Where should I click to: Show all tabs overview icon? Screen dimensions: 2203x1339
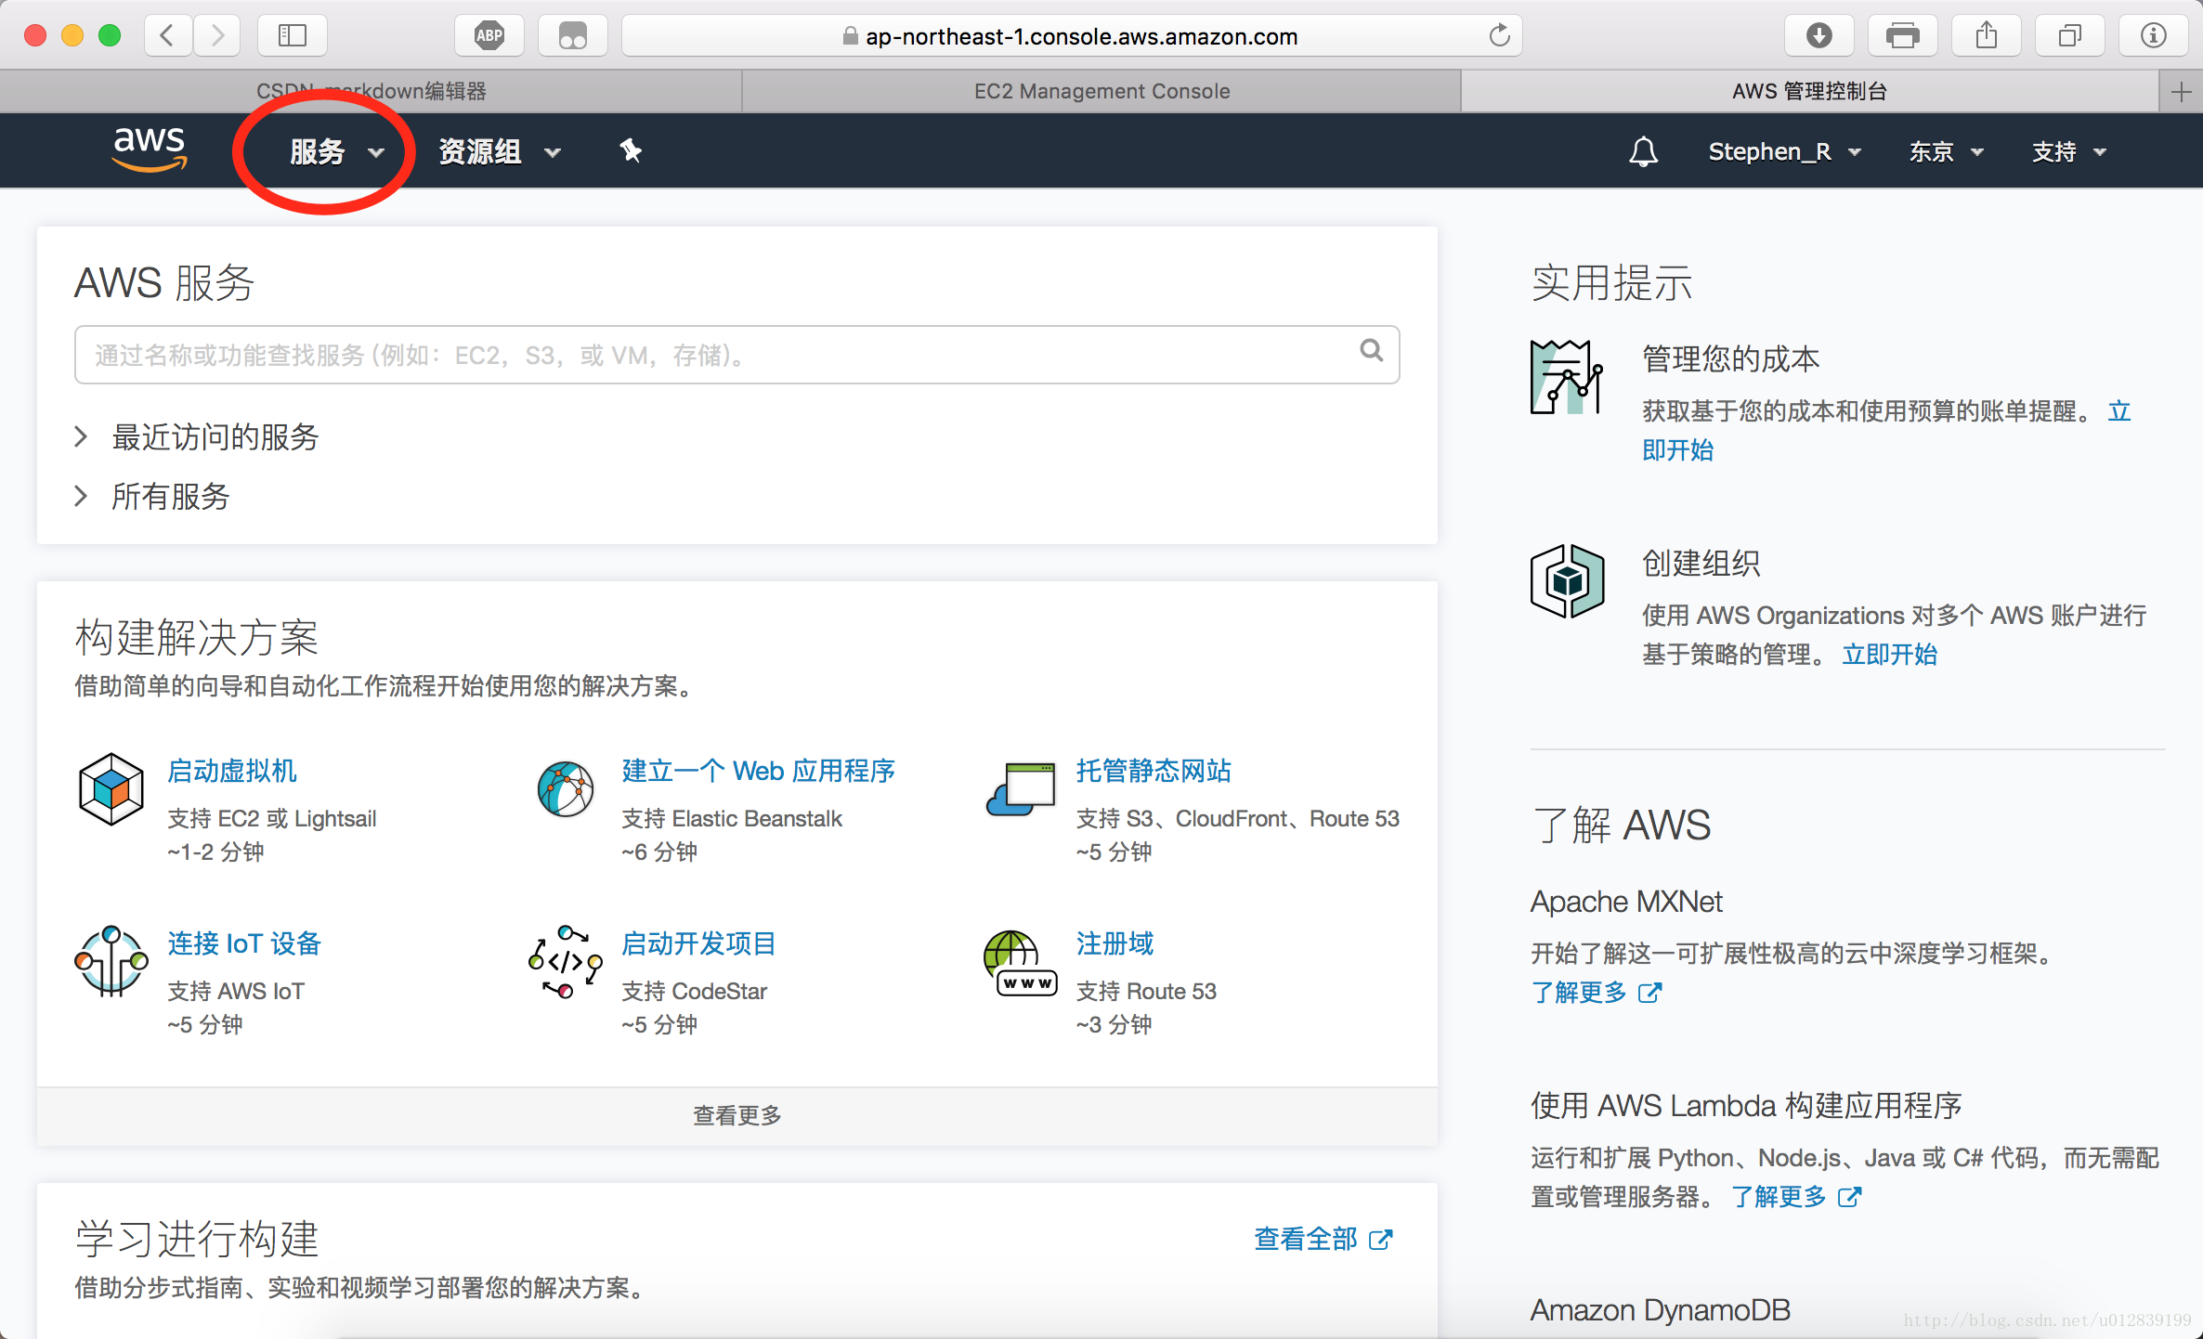2069,36
